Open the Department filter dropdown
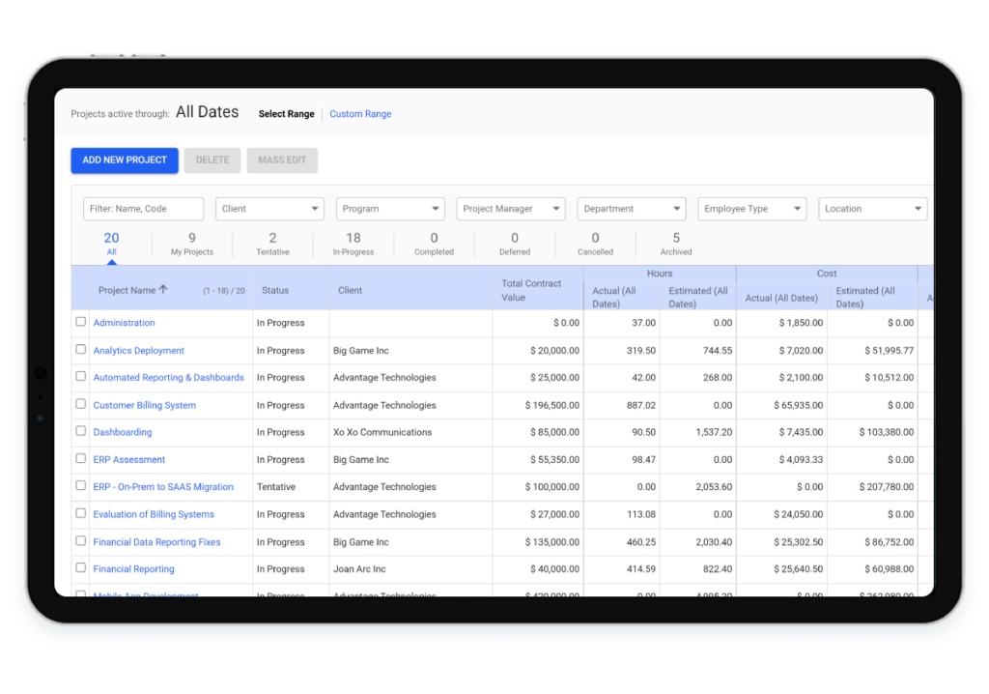989x694 pixels. pyautogui.click(x=631, y=208)
